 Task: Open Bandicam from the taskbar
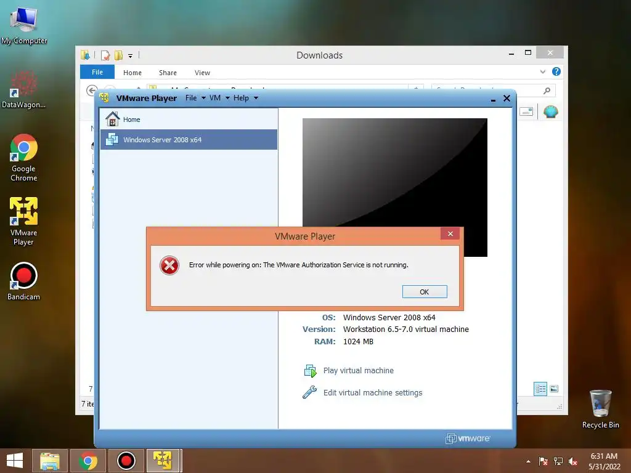click(x=126, y=461)
